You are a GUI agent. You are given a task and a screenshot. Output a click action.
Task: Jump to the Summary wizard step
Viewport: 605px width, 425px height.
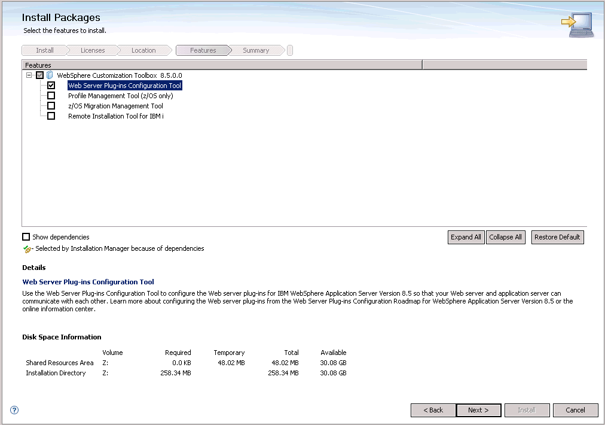click(x=256, y=50)
